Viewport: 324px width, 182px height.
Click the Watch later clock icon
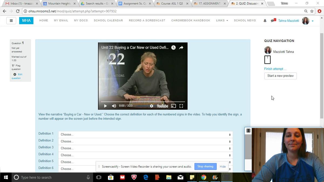[173, 48]
